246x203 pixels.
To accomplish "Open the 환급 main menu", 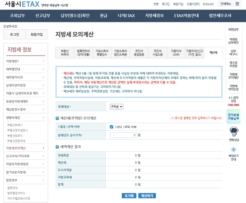I will 104,15.
